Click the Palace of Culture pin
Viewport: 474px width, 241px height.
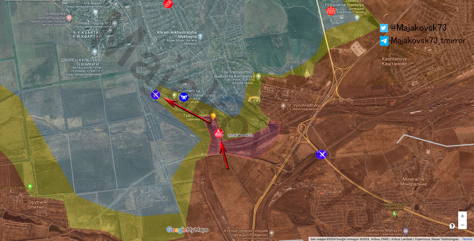tap(95, 52)
